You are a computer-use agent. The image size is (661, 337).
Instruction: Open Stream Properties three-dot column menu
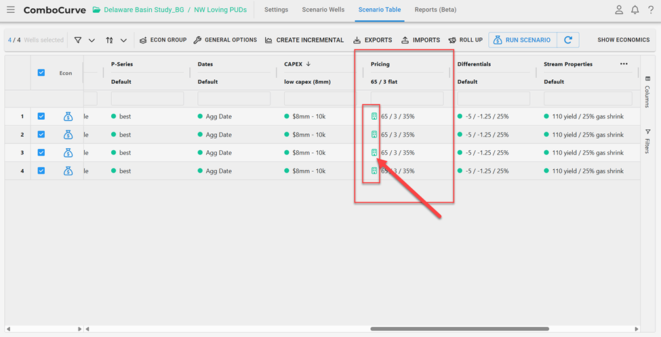point(624,64)
